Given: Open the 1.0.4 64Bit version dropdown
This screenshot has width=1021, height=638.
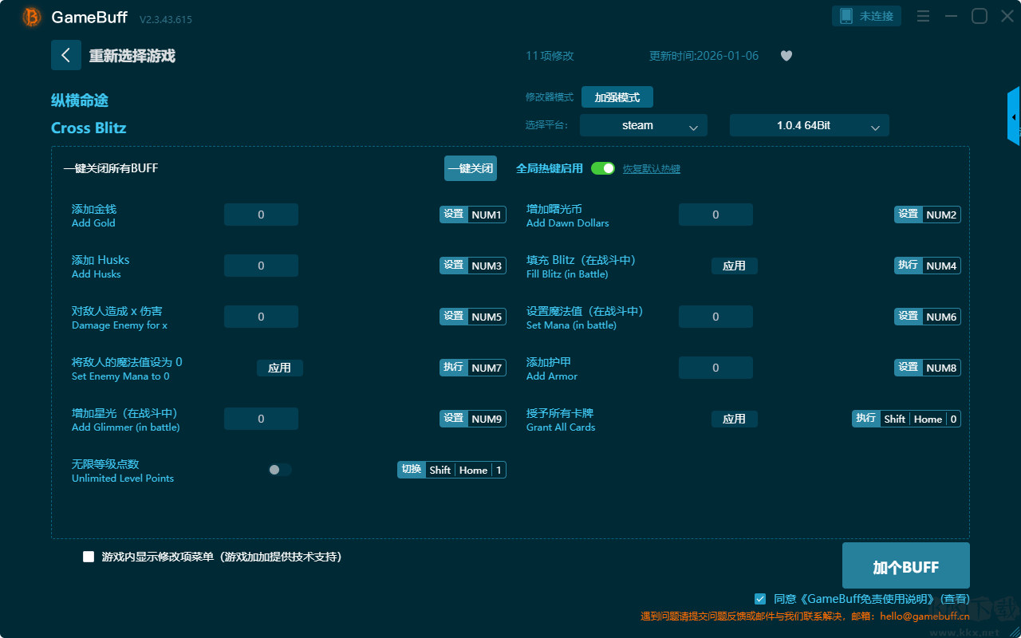Looking at the screenshot, I should (810, 125).
